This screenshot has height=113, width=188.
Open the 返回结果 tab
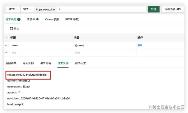(11, 63)
